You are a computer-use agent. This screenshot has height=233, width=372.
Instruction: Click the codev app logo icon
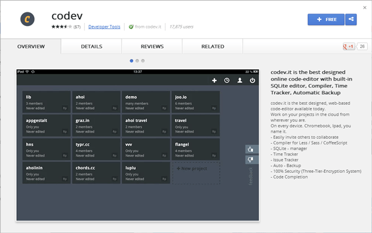point(27,19)
